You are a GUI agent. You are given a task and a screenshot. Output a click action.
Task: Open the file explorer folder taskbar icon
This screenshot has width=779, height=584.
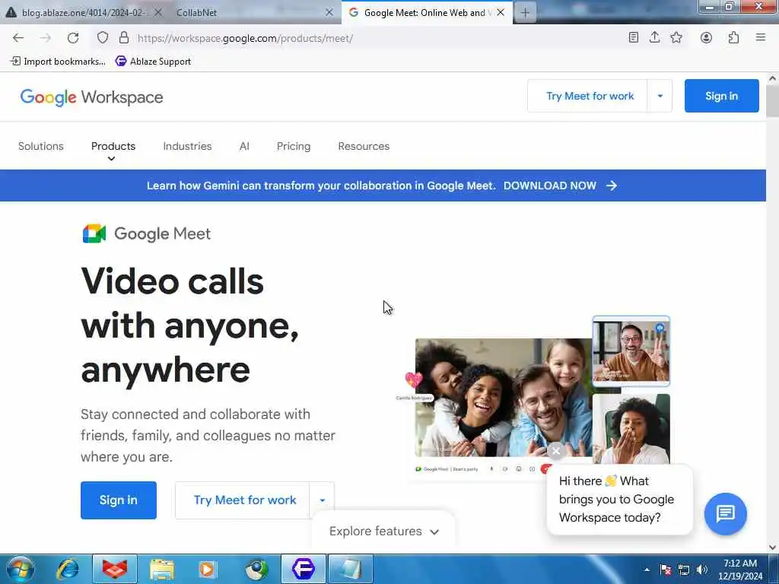pos(162,569)
